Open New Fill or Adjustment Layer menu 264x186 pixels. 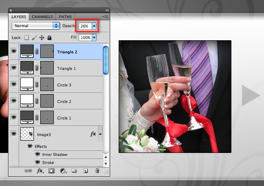click(63, 171)
